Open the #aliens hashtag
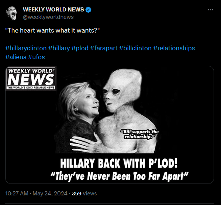This screenshot has height=205, width=221. click(16, 57)
